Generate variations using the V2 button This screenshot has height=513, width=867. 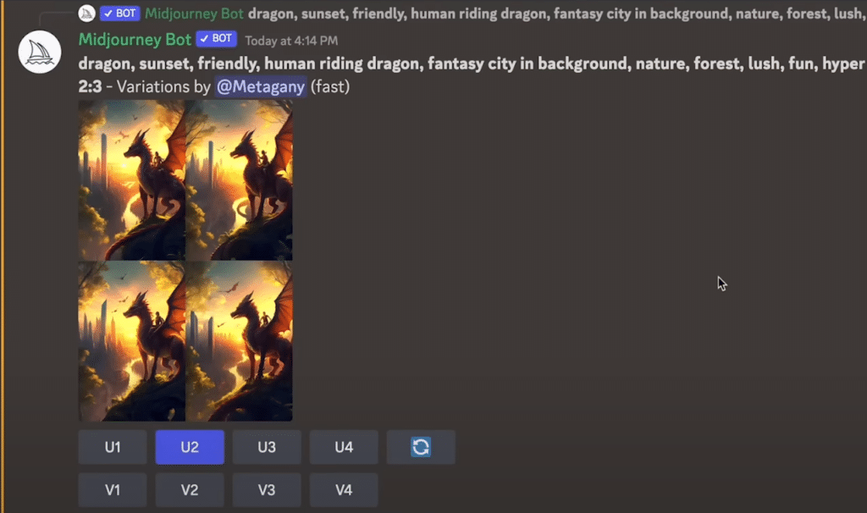coord(190,490)
